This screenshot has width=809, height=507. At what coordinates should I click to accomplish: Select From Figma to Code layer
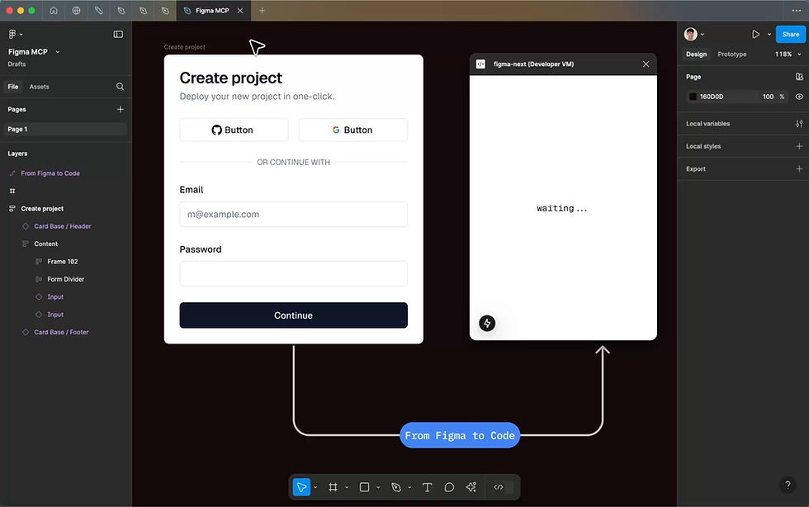click(50, 173)
